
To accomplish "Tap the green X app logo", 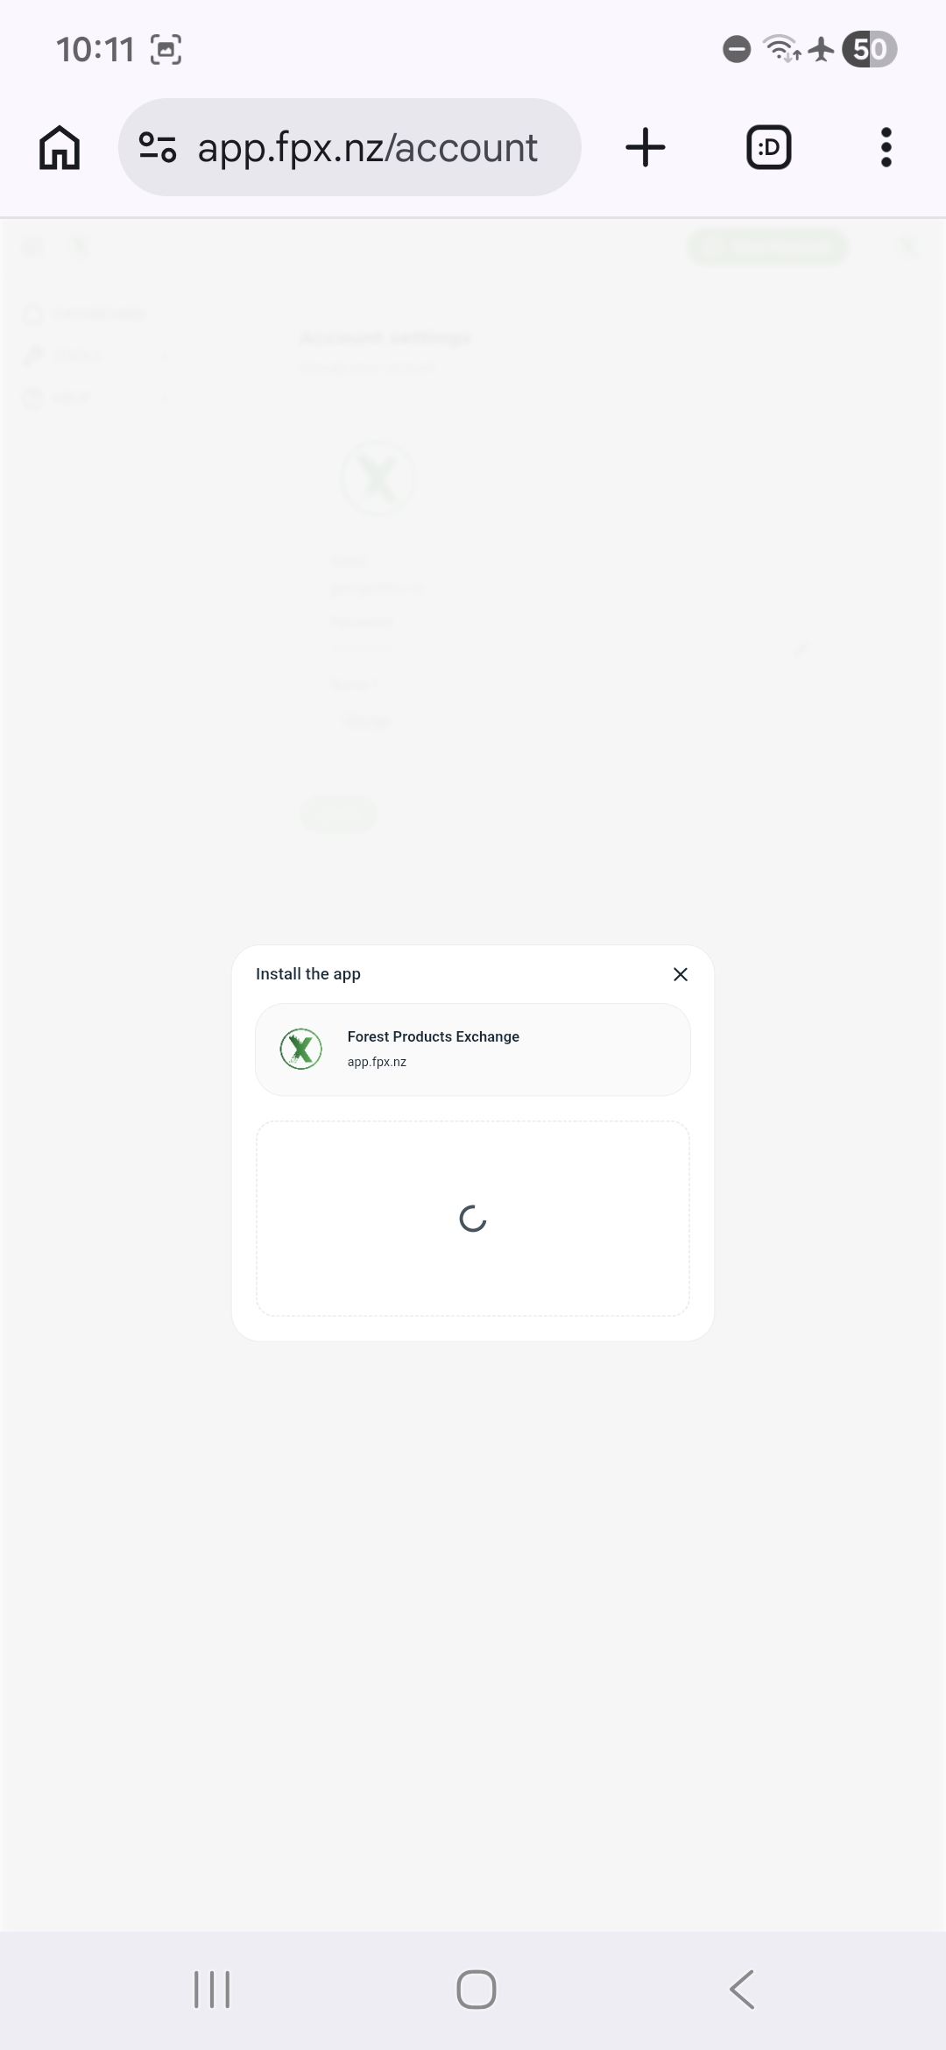I will [301, 1050].
